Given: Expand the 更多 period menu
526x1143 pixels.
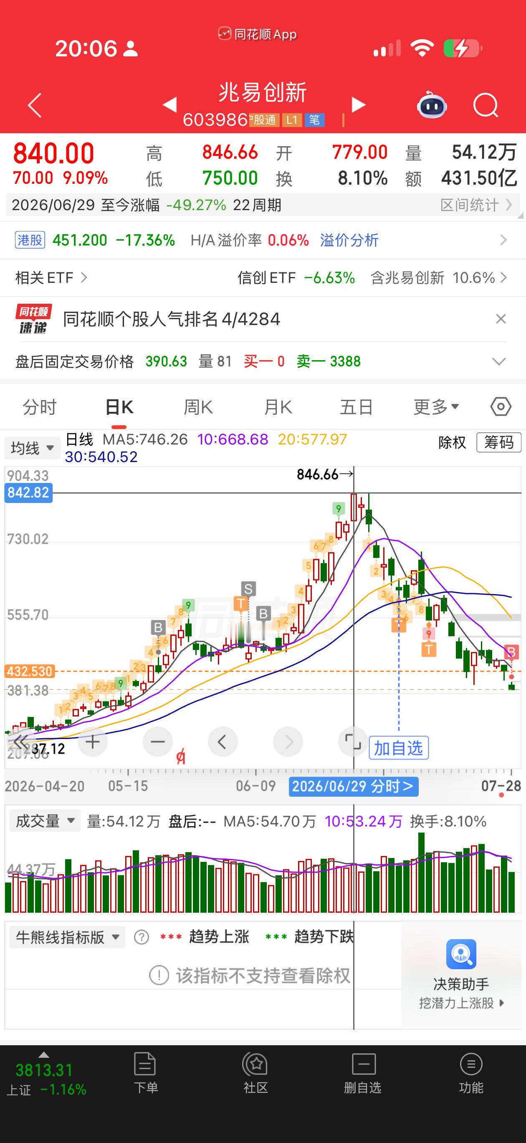Looking at the screenshot, I should [436, 407].
